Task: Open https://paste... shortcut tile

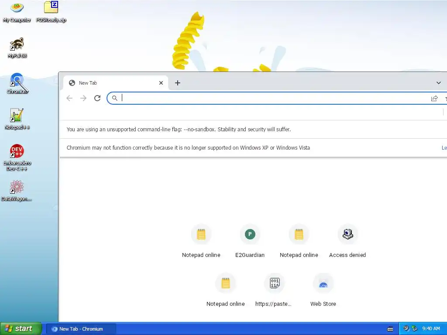Action: (x=274, y=290)
